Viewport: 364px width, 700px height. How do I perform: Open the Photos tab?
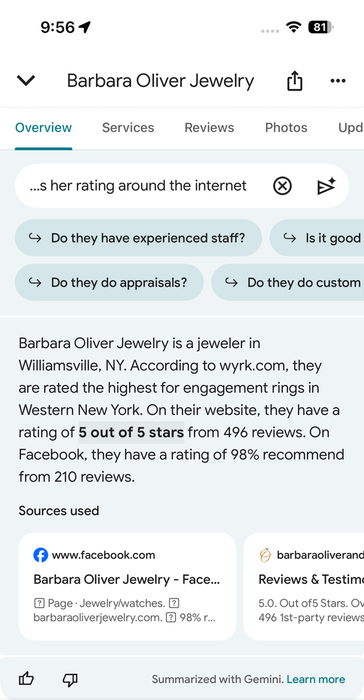[x=286, y=128]
